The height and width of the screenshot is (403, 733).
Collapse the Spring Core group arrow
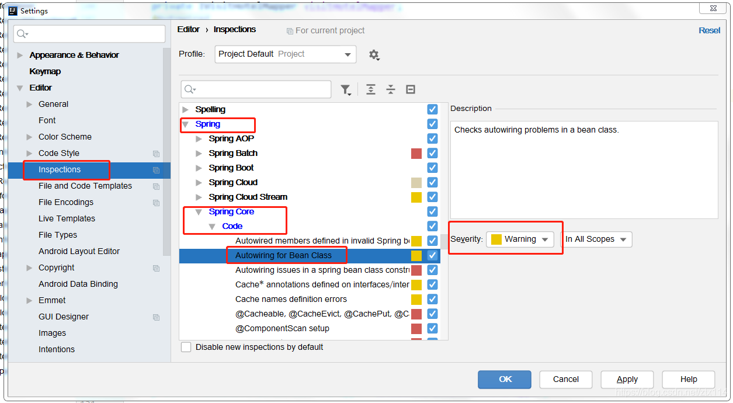(199, 211)
